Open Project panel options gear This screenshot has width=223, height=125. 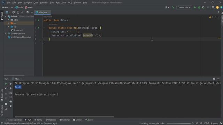(28, 12)
